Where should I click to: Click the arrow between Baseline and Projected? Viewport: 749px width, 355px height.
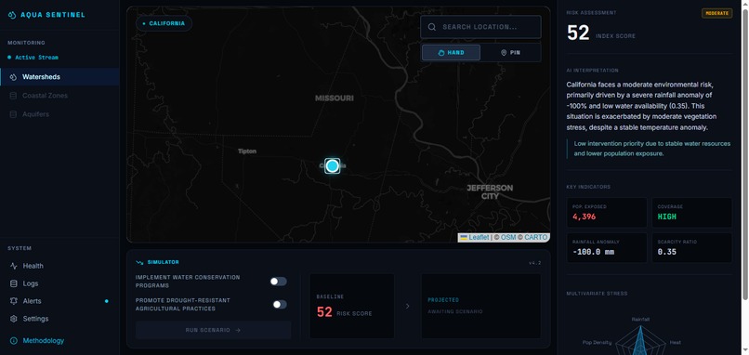click(x=407, y=306)
